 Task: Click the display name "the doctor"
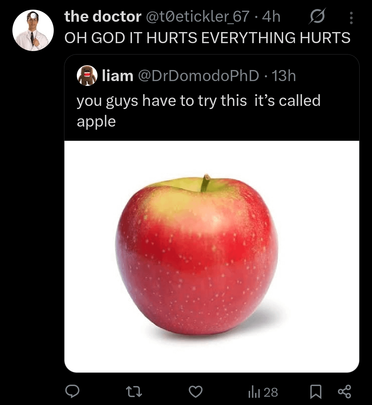coord(103,17)
